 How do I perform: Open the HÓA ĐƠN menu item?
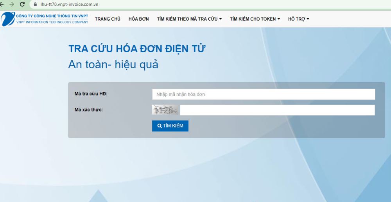[x=138, y=19]
